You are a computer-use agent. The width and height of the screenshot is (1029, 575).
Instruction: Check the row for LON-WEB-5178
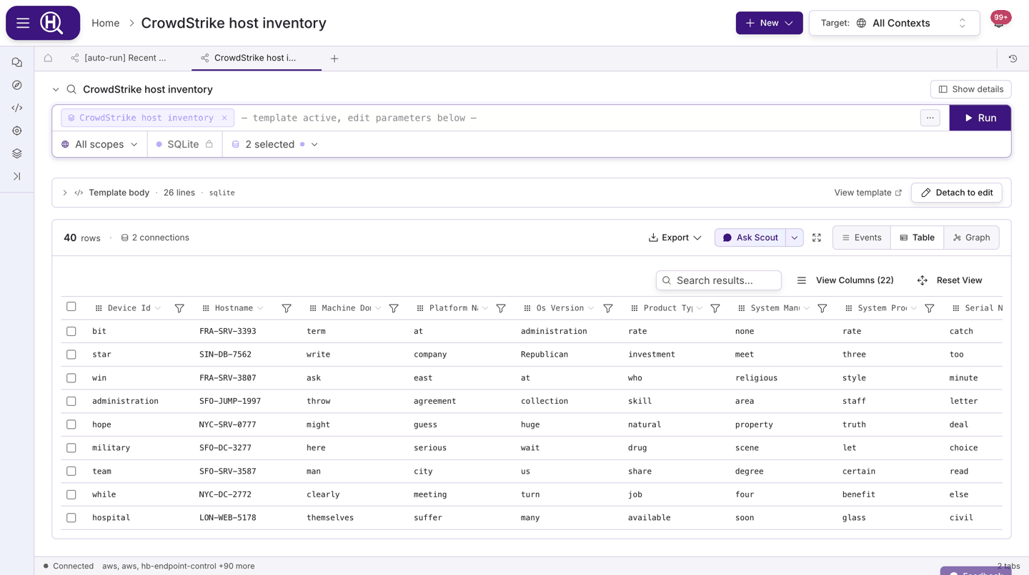point(71,518)
